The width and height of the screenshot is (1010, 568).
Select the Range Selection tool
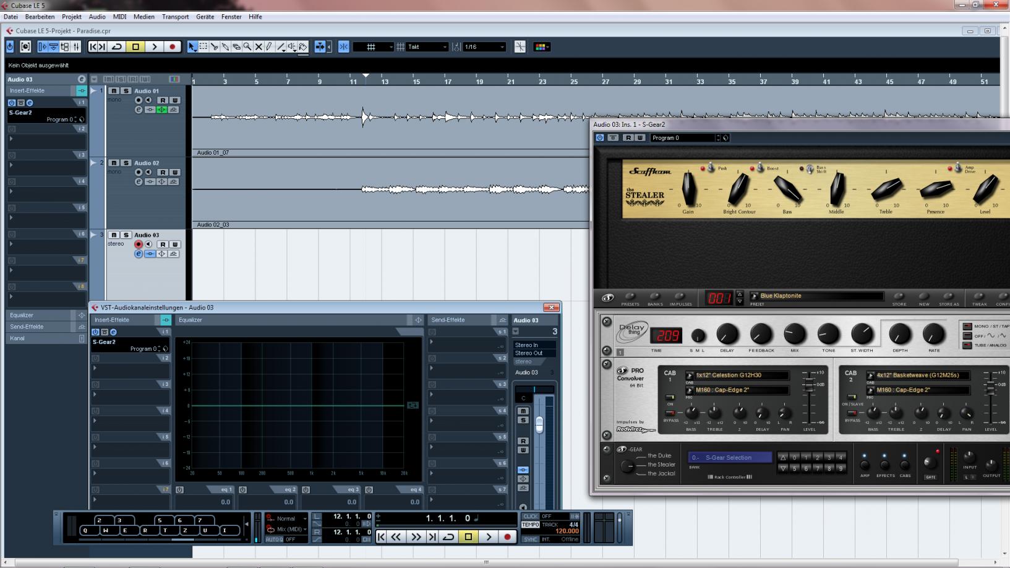click(x=203, y=47)
